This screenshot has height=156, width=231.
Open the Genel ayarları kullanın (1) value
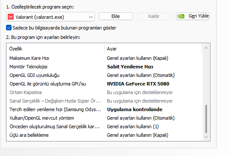click(133, 127)
